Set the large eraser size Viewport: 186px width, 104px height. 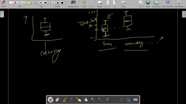click(x=62, y=3)
